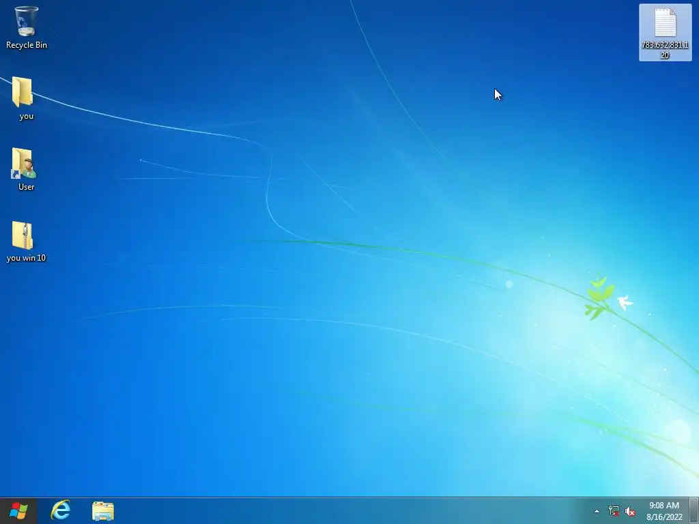The image size is (699, 524).
Task: Open the clock showing 9:08 AM
Action: [x=664, y=511]
